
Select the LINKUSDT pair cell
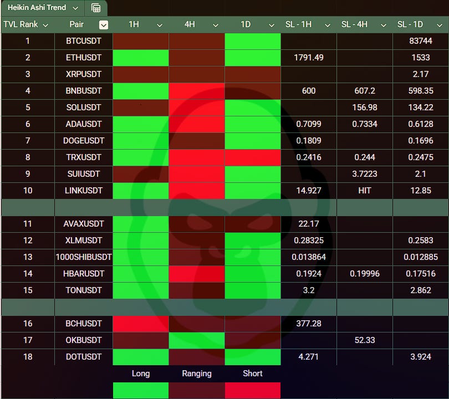84,191
